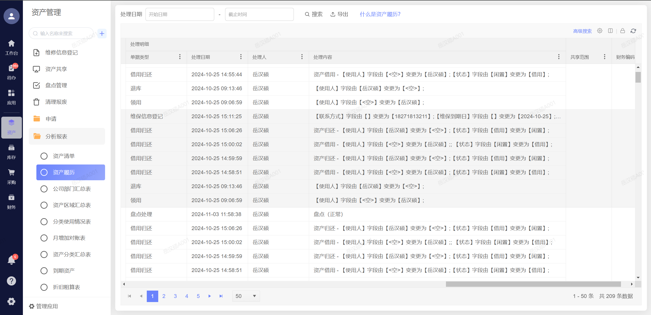Image resolution: width=651 pixels, height=315 pixels.
Task: Click the plus add button beside search
Action: 102,34
